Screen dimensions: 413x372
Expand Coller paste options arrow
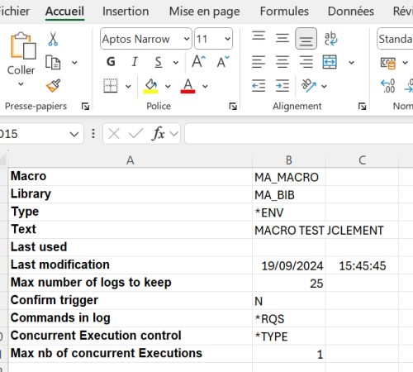coord(21,83)
